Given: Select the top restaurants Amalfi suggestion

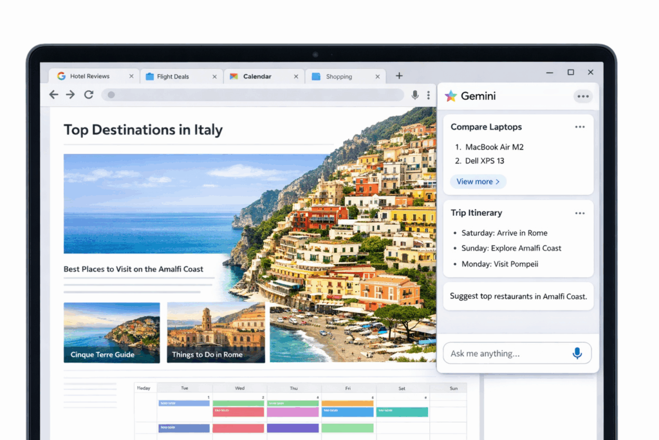Looking at the screenshot, I should click(518, 296).
